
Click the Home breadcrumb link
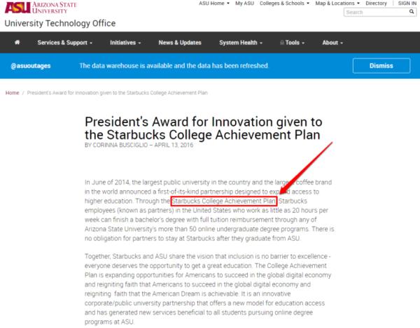pos(12,93)
